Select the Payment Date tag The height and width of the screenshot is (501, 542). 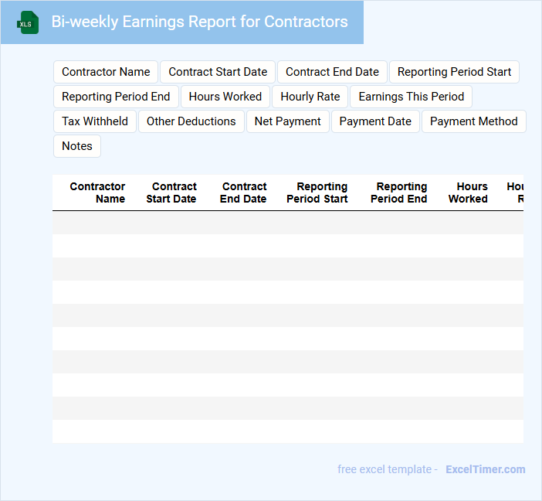pos(375,121)
